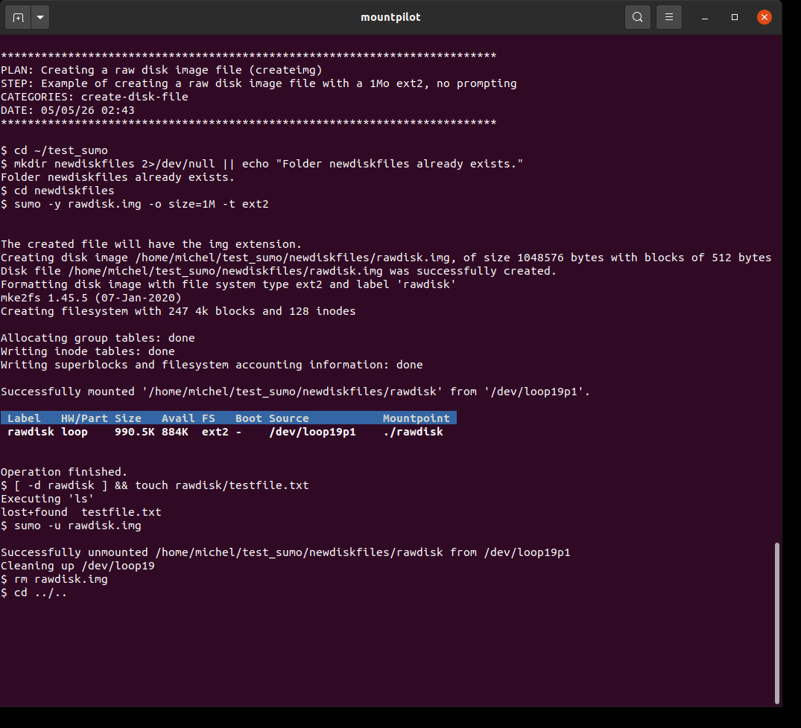Click the '$ rm rawdisk.img' command
Screen dimensions: 801x728
(x=54, y=579)
